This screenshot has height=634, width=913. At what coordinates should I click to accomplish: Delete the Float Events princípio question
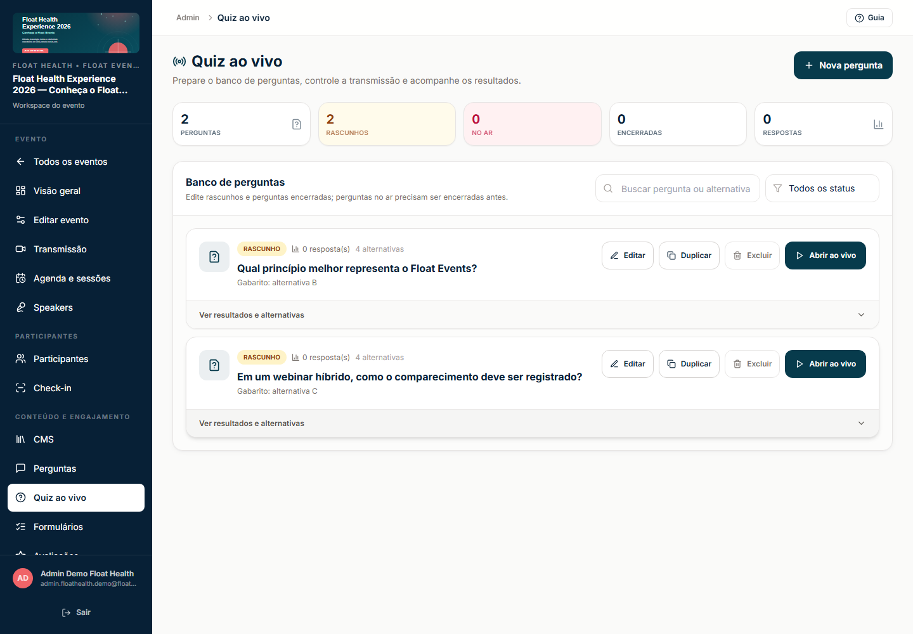point(753,256)
